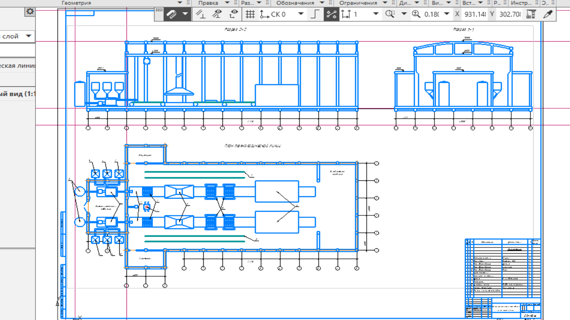Expand the Геометрия dropdown arrow
570x320 pixels.
click(x=180, y=3)
